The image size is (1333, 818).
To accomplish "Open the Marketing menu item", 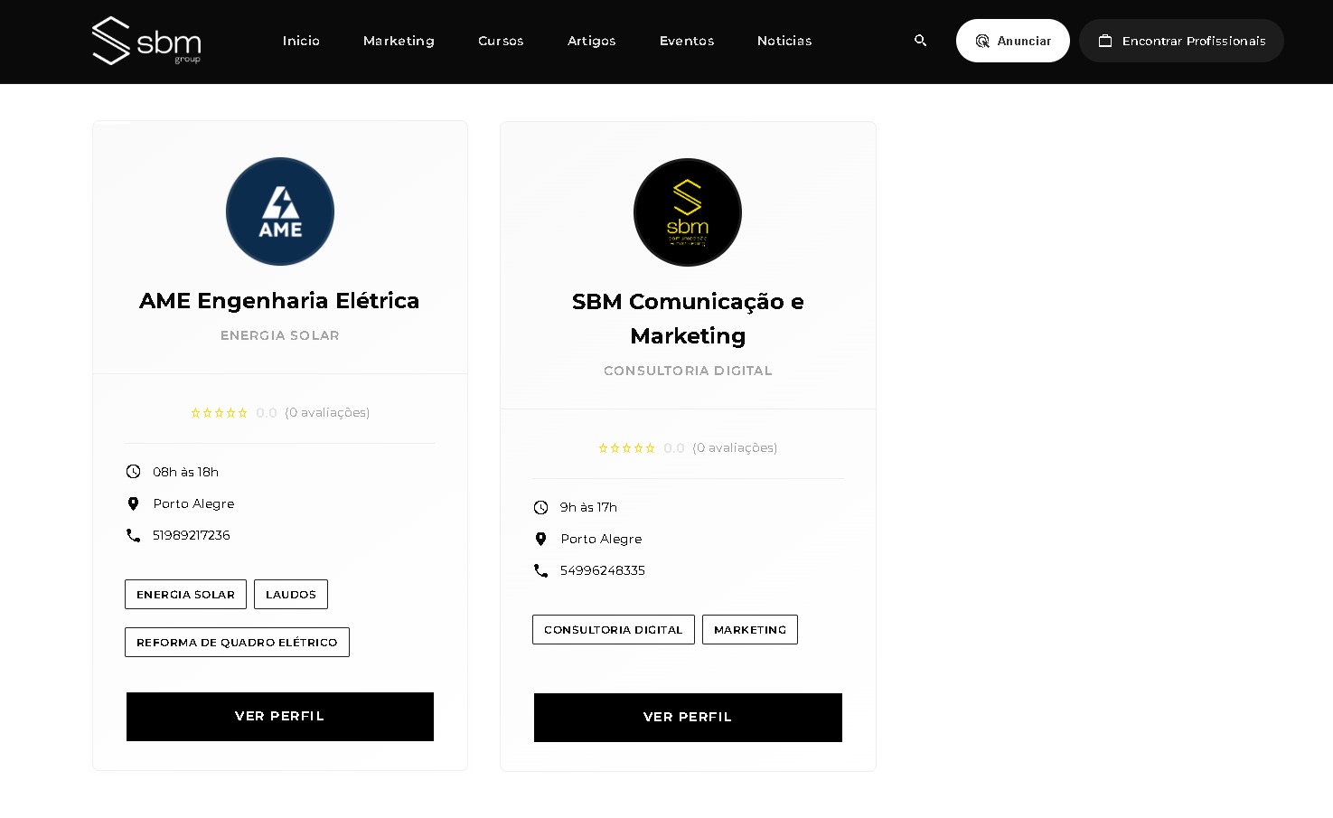I will point(399,41).
